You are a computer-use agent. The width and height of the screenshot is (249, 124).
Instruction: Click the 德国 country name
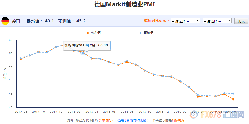[16, 21]
